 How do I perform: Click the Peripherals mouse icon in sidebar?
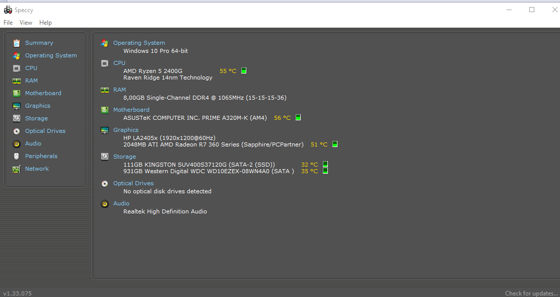pos(17,157)
